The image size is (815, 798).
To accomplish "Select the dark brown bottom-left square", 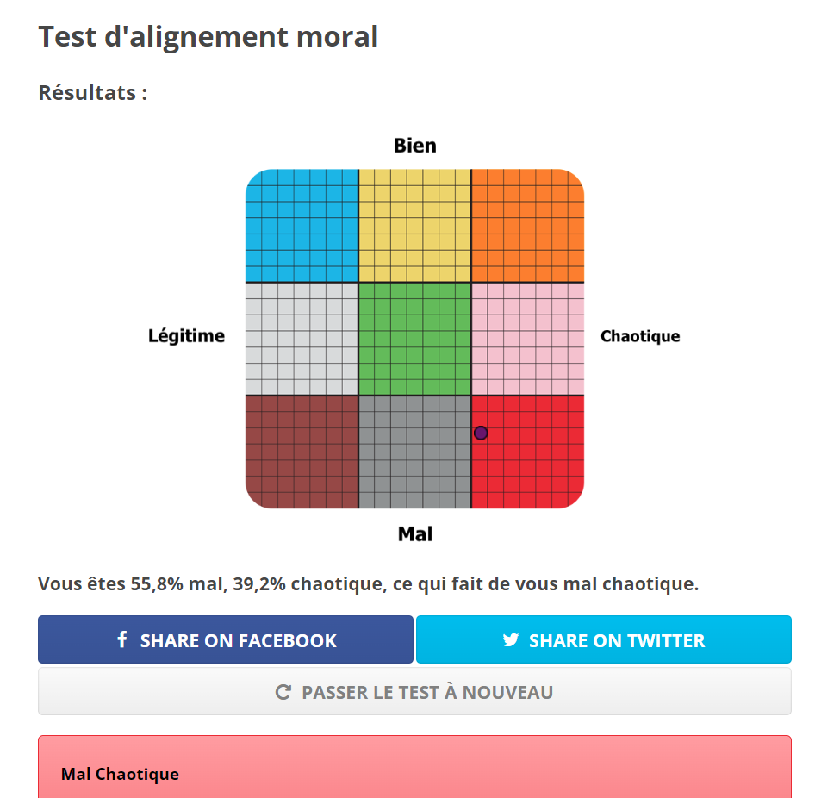I will [x=302, y=452].
